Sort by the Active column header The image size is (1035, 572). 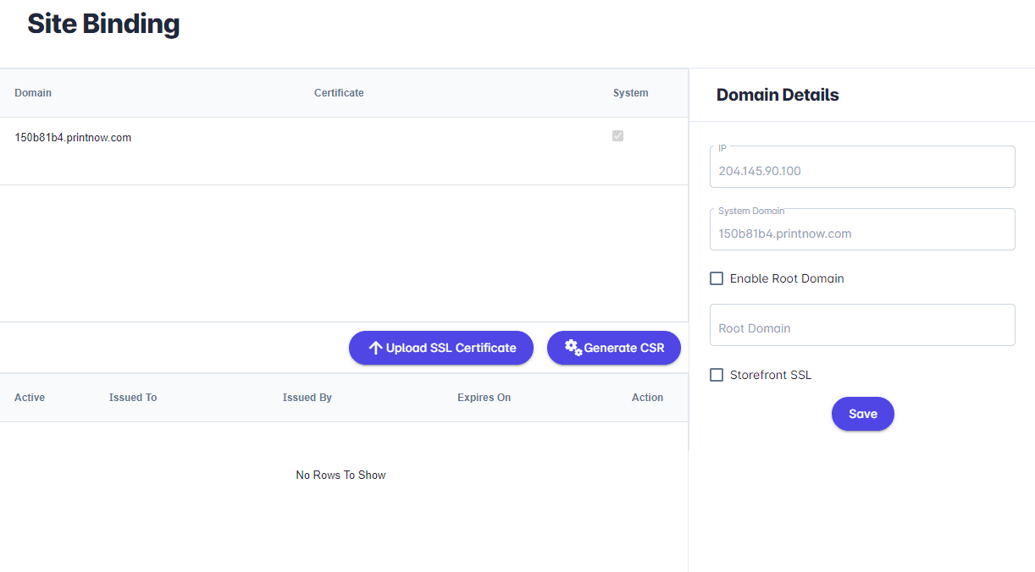click(x=30, y=398)
